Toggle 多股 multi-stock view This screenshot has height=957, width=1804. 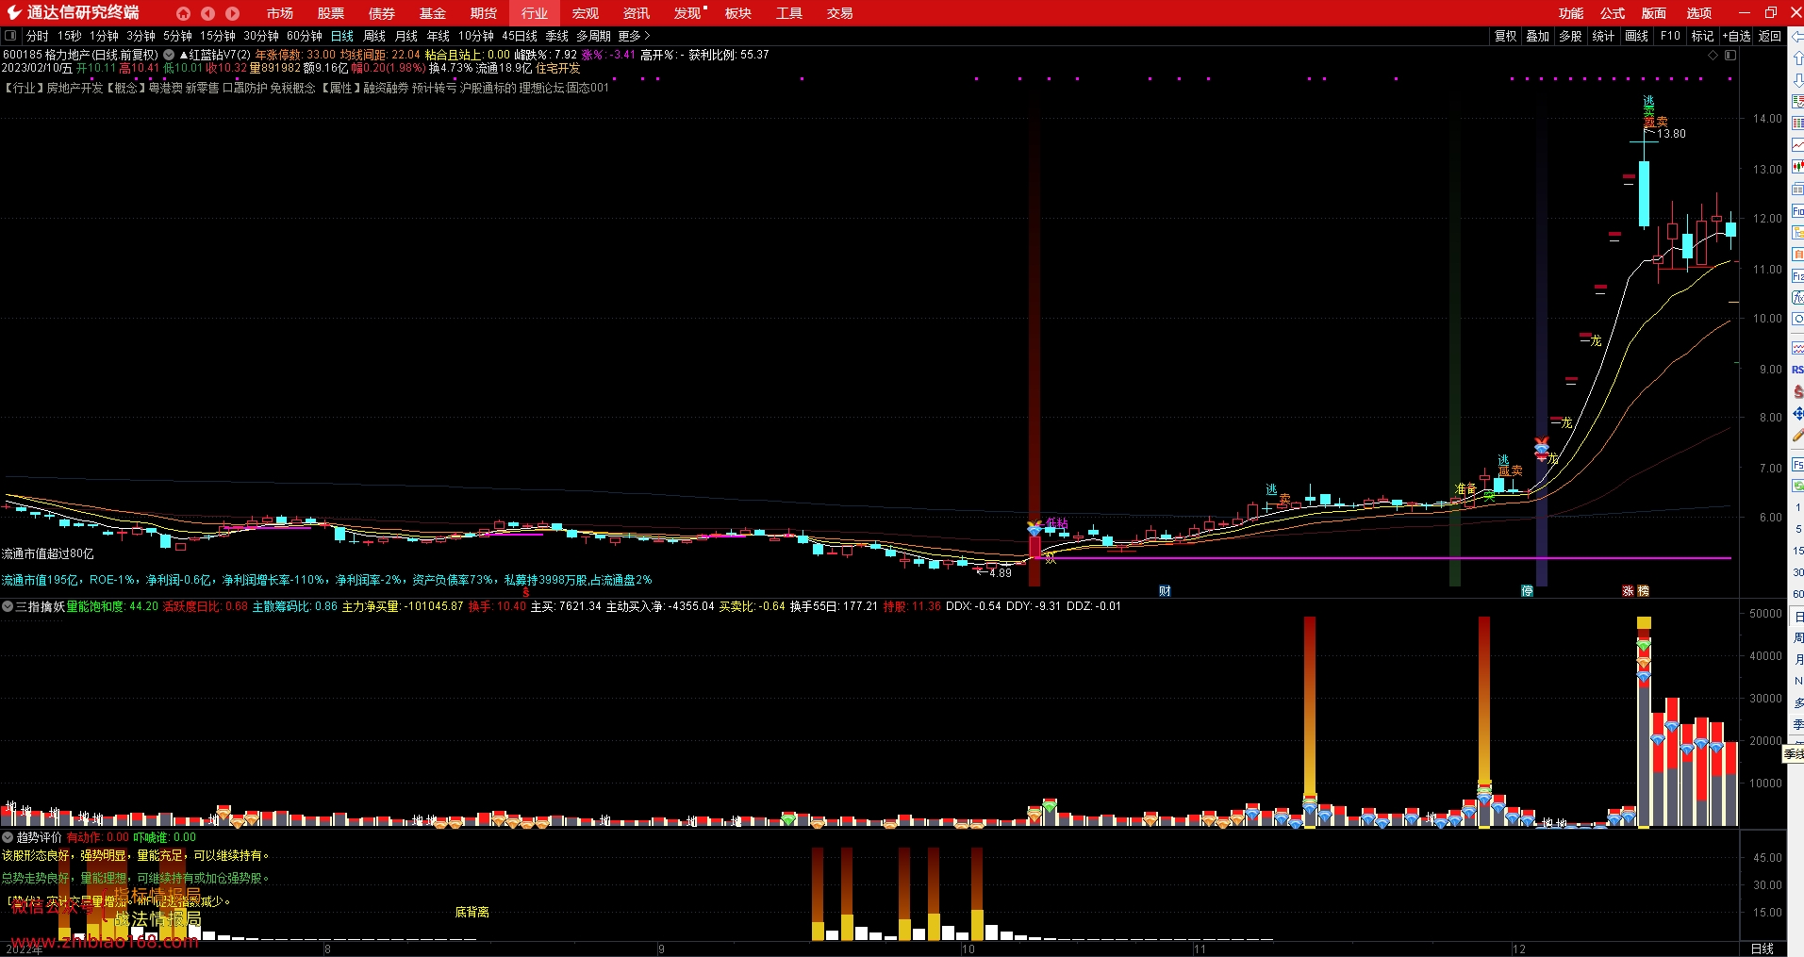pos(1570,36)
